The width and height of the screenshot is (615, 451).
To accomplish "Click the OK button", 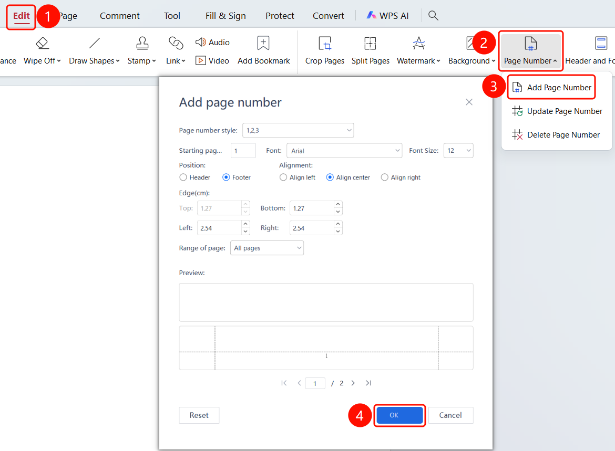I will click(x=399, y=415).
